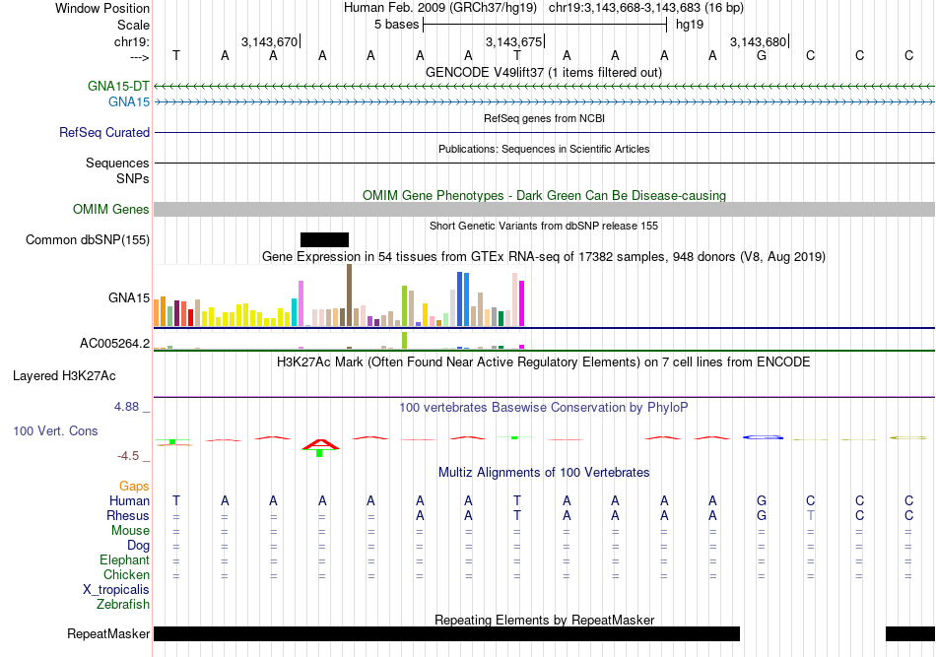Open the PhyloP conservation track title

point(544,408)
